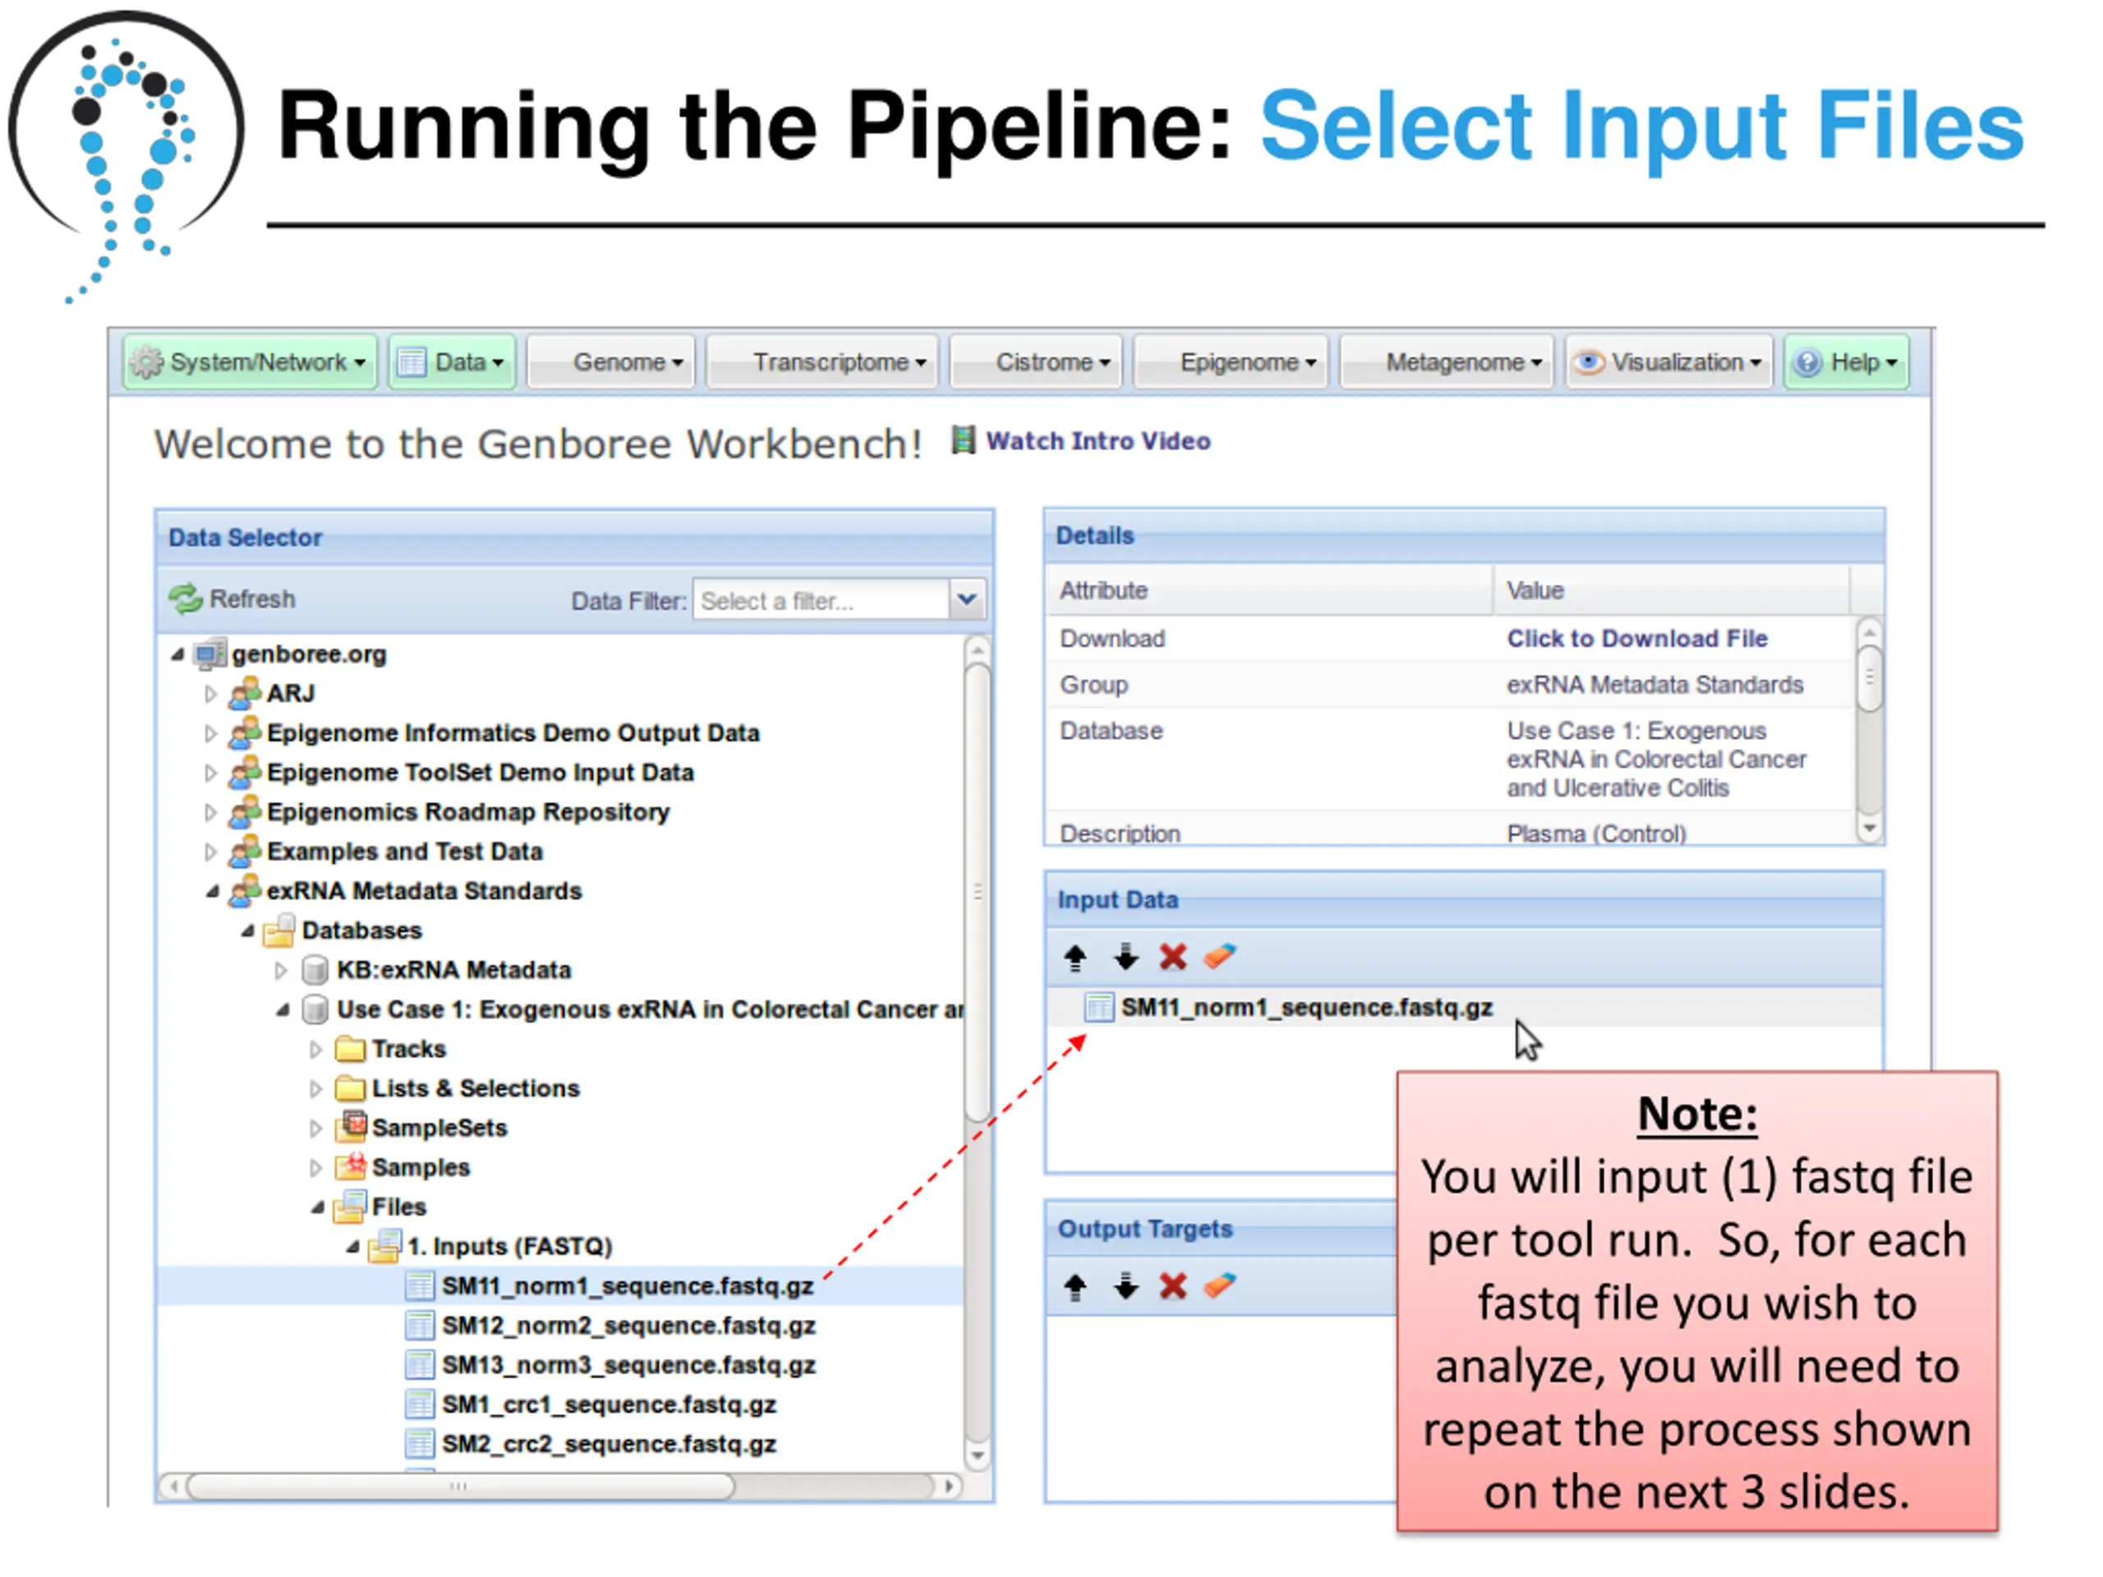The height and width of the screenshot is (1577, 2103).
Task: Remove selected item from Output Targets
Action: [1173, 1287]
